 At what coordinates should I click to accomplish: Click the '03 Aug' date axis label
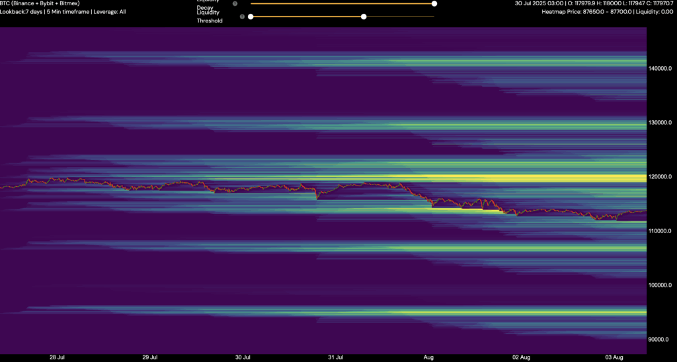[x=614, y=357]
